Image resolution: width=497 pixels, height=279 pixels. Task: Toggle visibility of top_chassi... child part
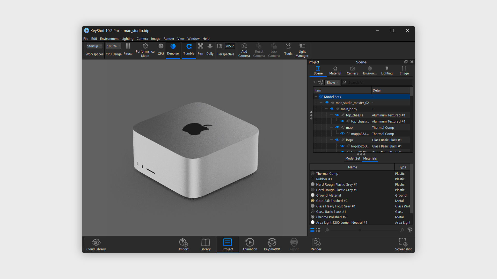point(342,121)
